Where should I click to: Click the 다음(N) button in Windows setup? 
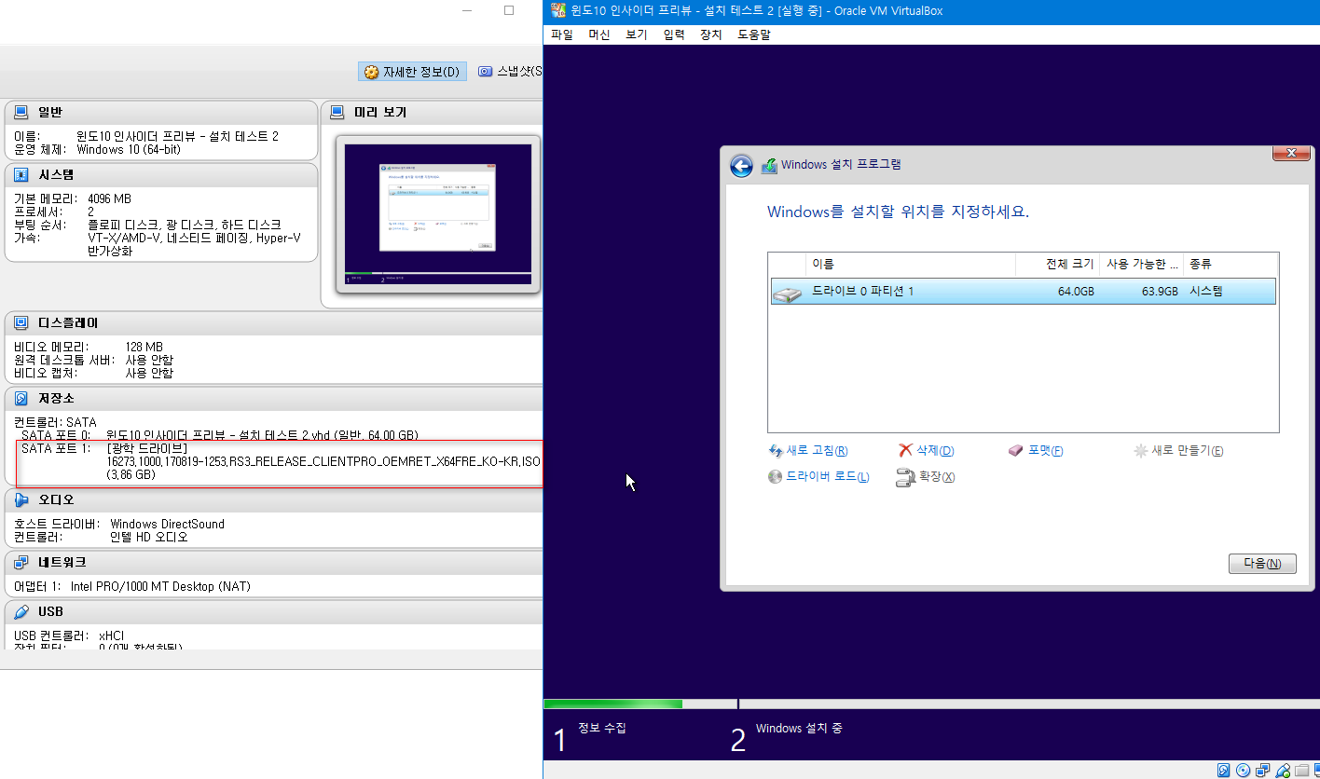(x=1262, y=564)
